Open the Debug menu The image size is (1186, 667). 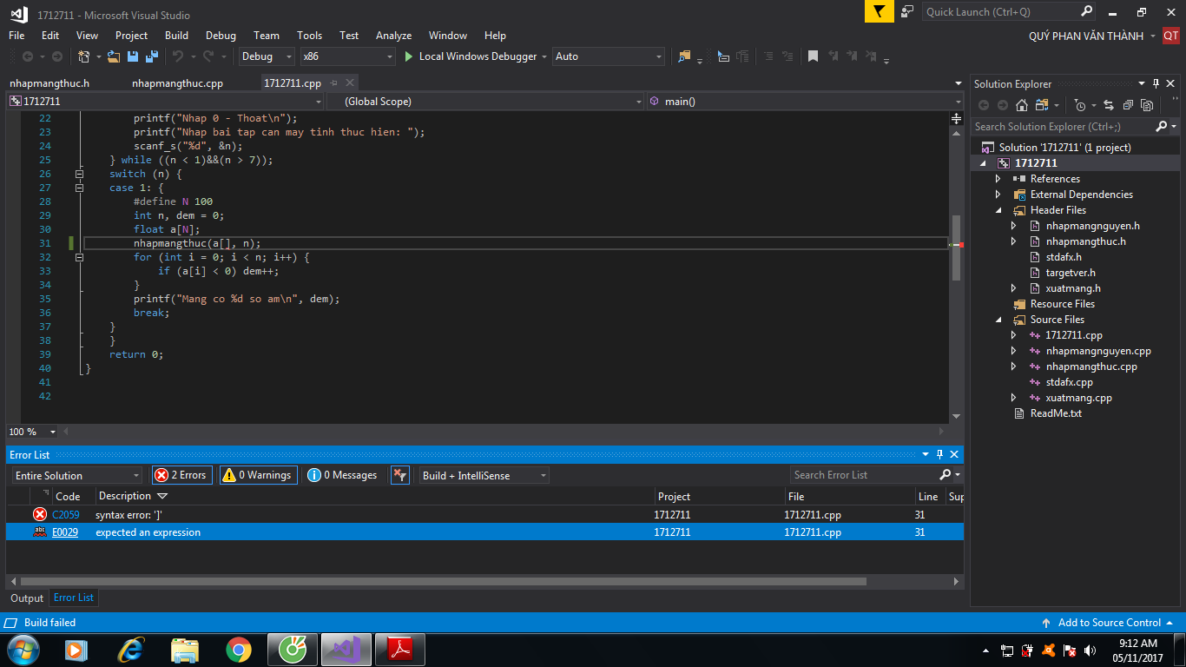220,36
